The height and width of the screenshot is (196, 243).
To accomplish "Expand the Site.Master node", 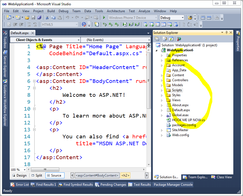I will [162, 130].
